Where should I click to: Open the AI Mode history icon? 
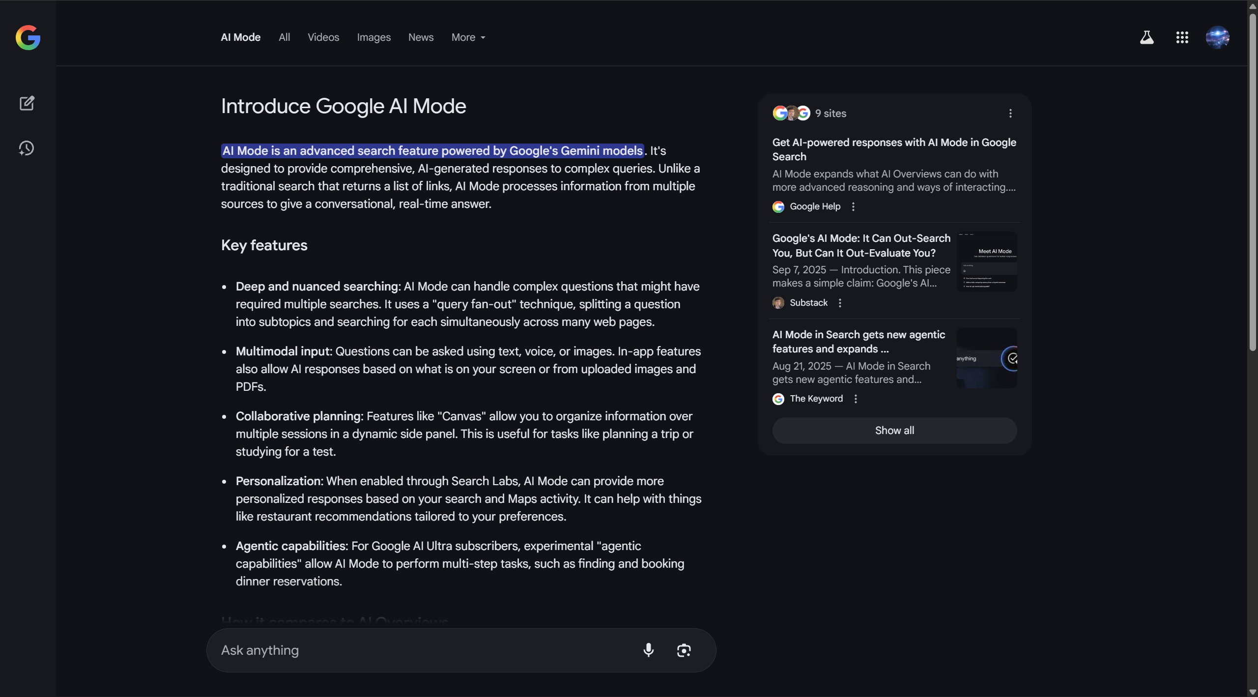[x=27, y=148]
